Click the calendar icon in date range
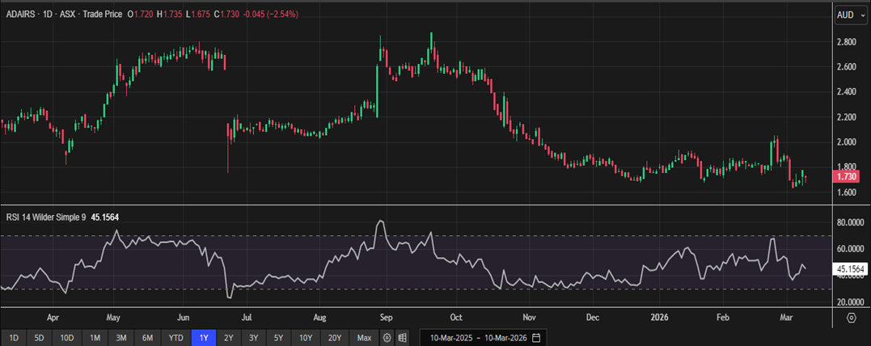The image size is (871, 346). [x=536, y=336]
